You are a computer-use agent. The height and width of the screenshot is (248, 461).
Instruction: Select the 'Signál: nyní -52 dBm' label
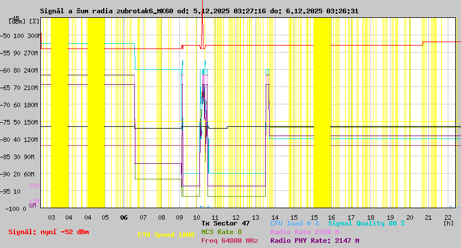(48, 232)
